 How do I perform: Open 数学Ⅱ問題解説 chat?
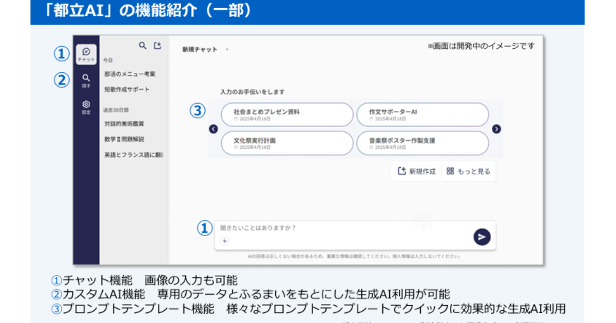click(x=124, y=139)
